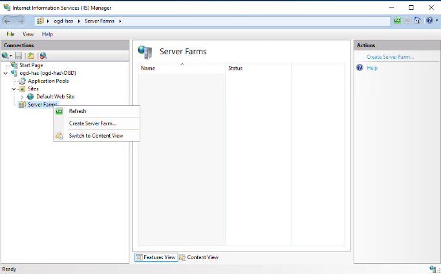Switch to the Features View tab
The height and width of the screenshot is (274, 441).
[x=156, y=257]
